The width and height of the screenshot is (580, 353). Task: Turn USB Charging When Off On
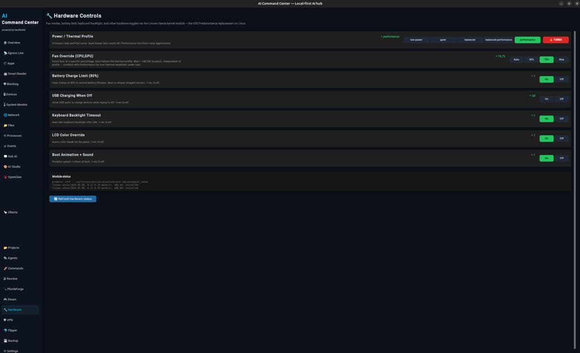click(547, 99)
